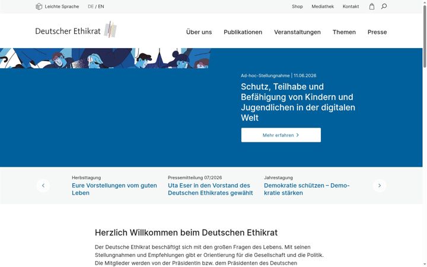427x267 pixels.
Task: Open the Über uns menu
Action: point(199,32)
